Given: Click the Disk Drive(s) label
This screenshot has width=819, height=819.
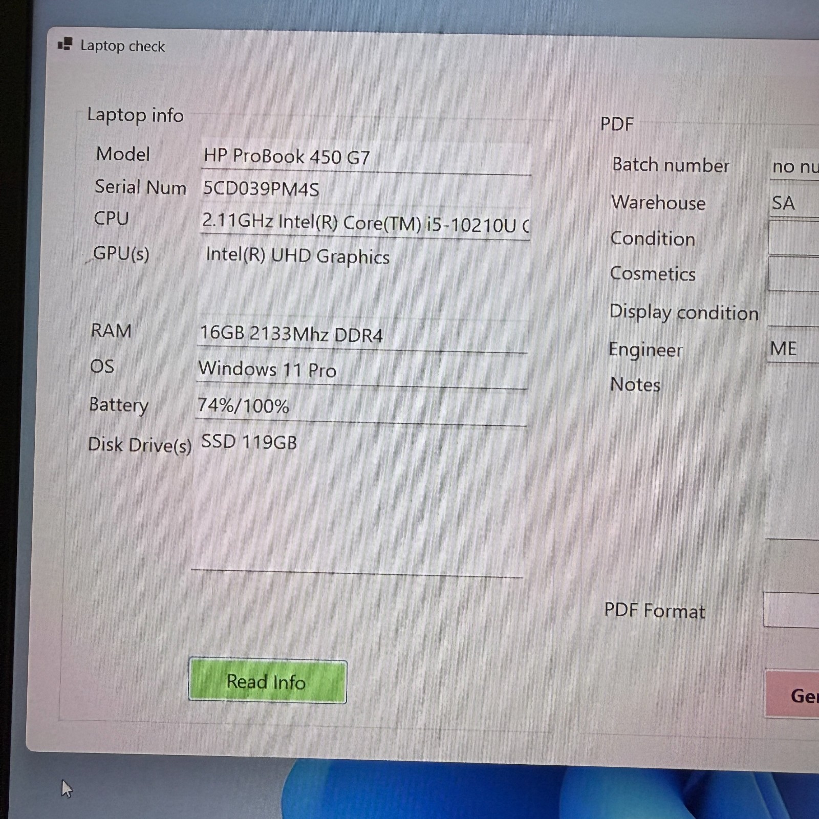Looking at the screenshot, I should pos(140,445).
